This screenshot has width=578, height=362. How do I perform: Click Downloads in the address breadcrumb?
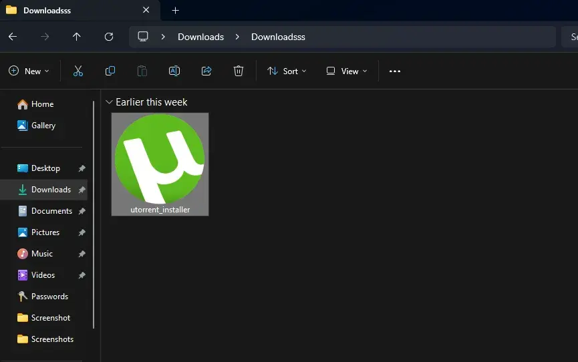[x=200, y=37]
